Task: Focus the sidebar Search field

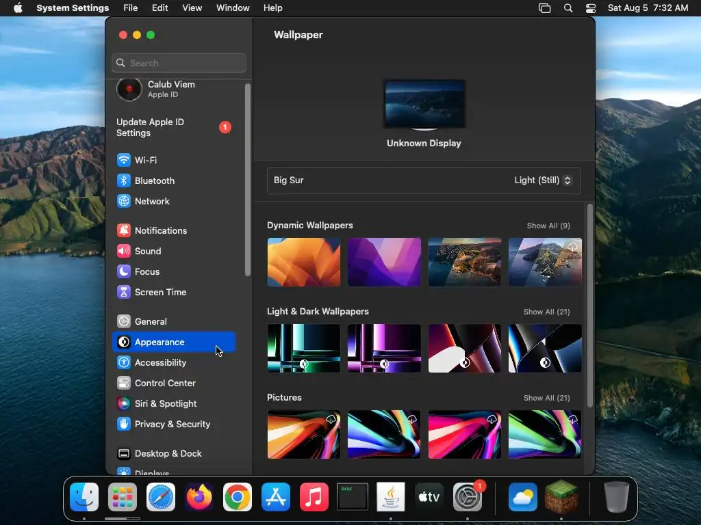Action: [x=179, y=63]
